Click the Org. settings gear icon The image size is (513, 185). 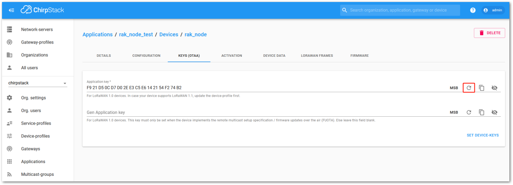click(10, 98)
